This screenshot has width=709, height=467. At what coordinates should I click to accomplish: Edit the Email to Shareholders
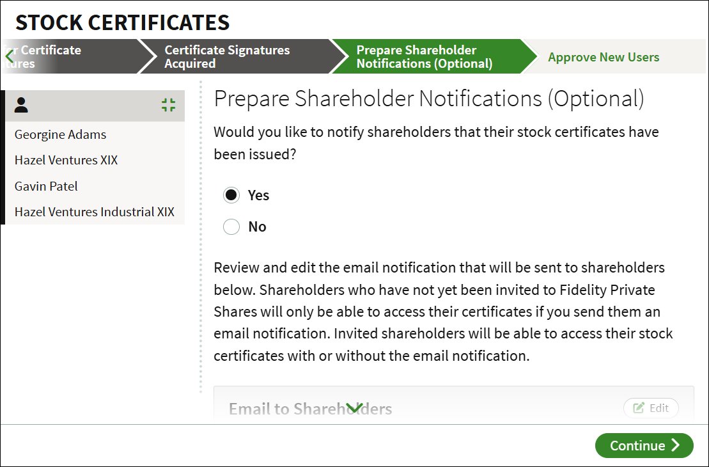click(651, 408)
